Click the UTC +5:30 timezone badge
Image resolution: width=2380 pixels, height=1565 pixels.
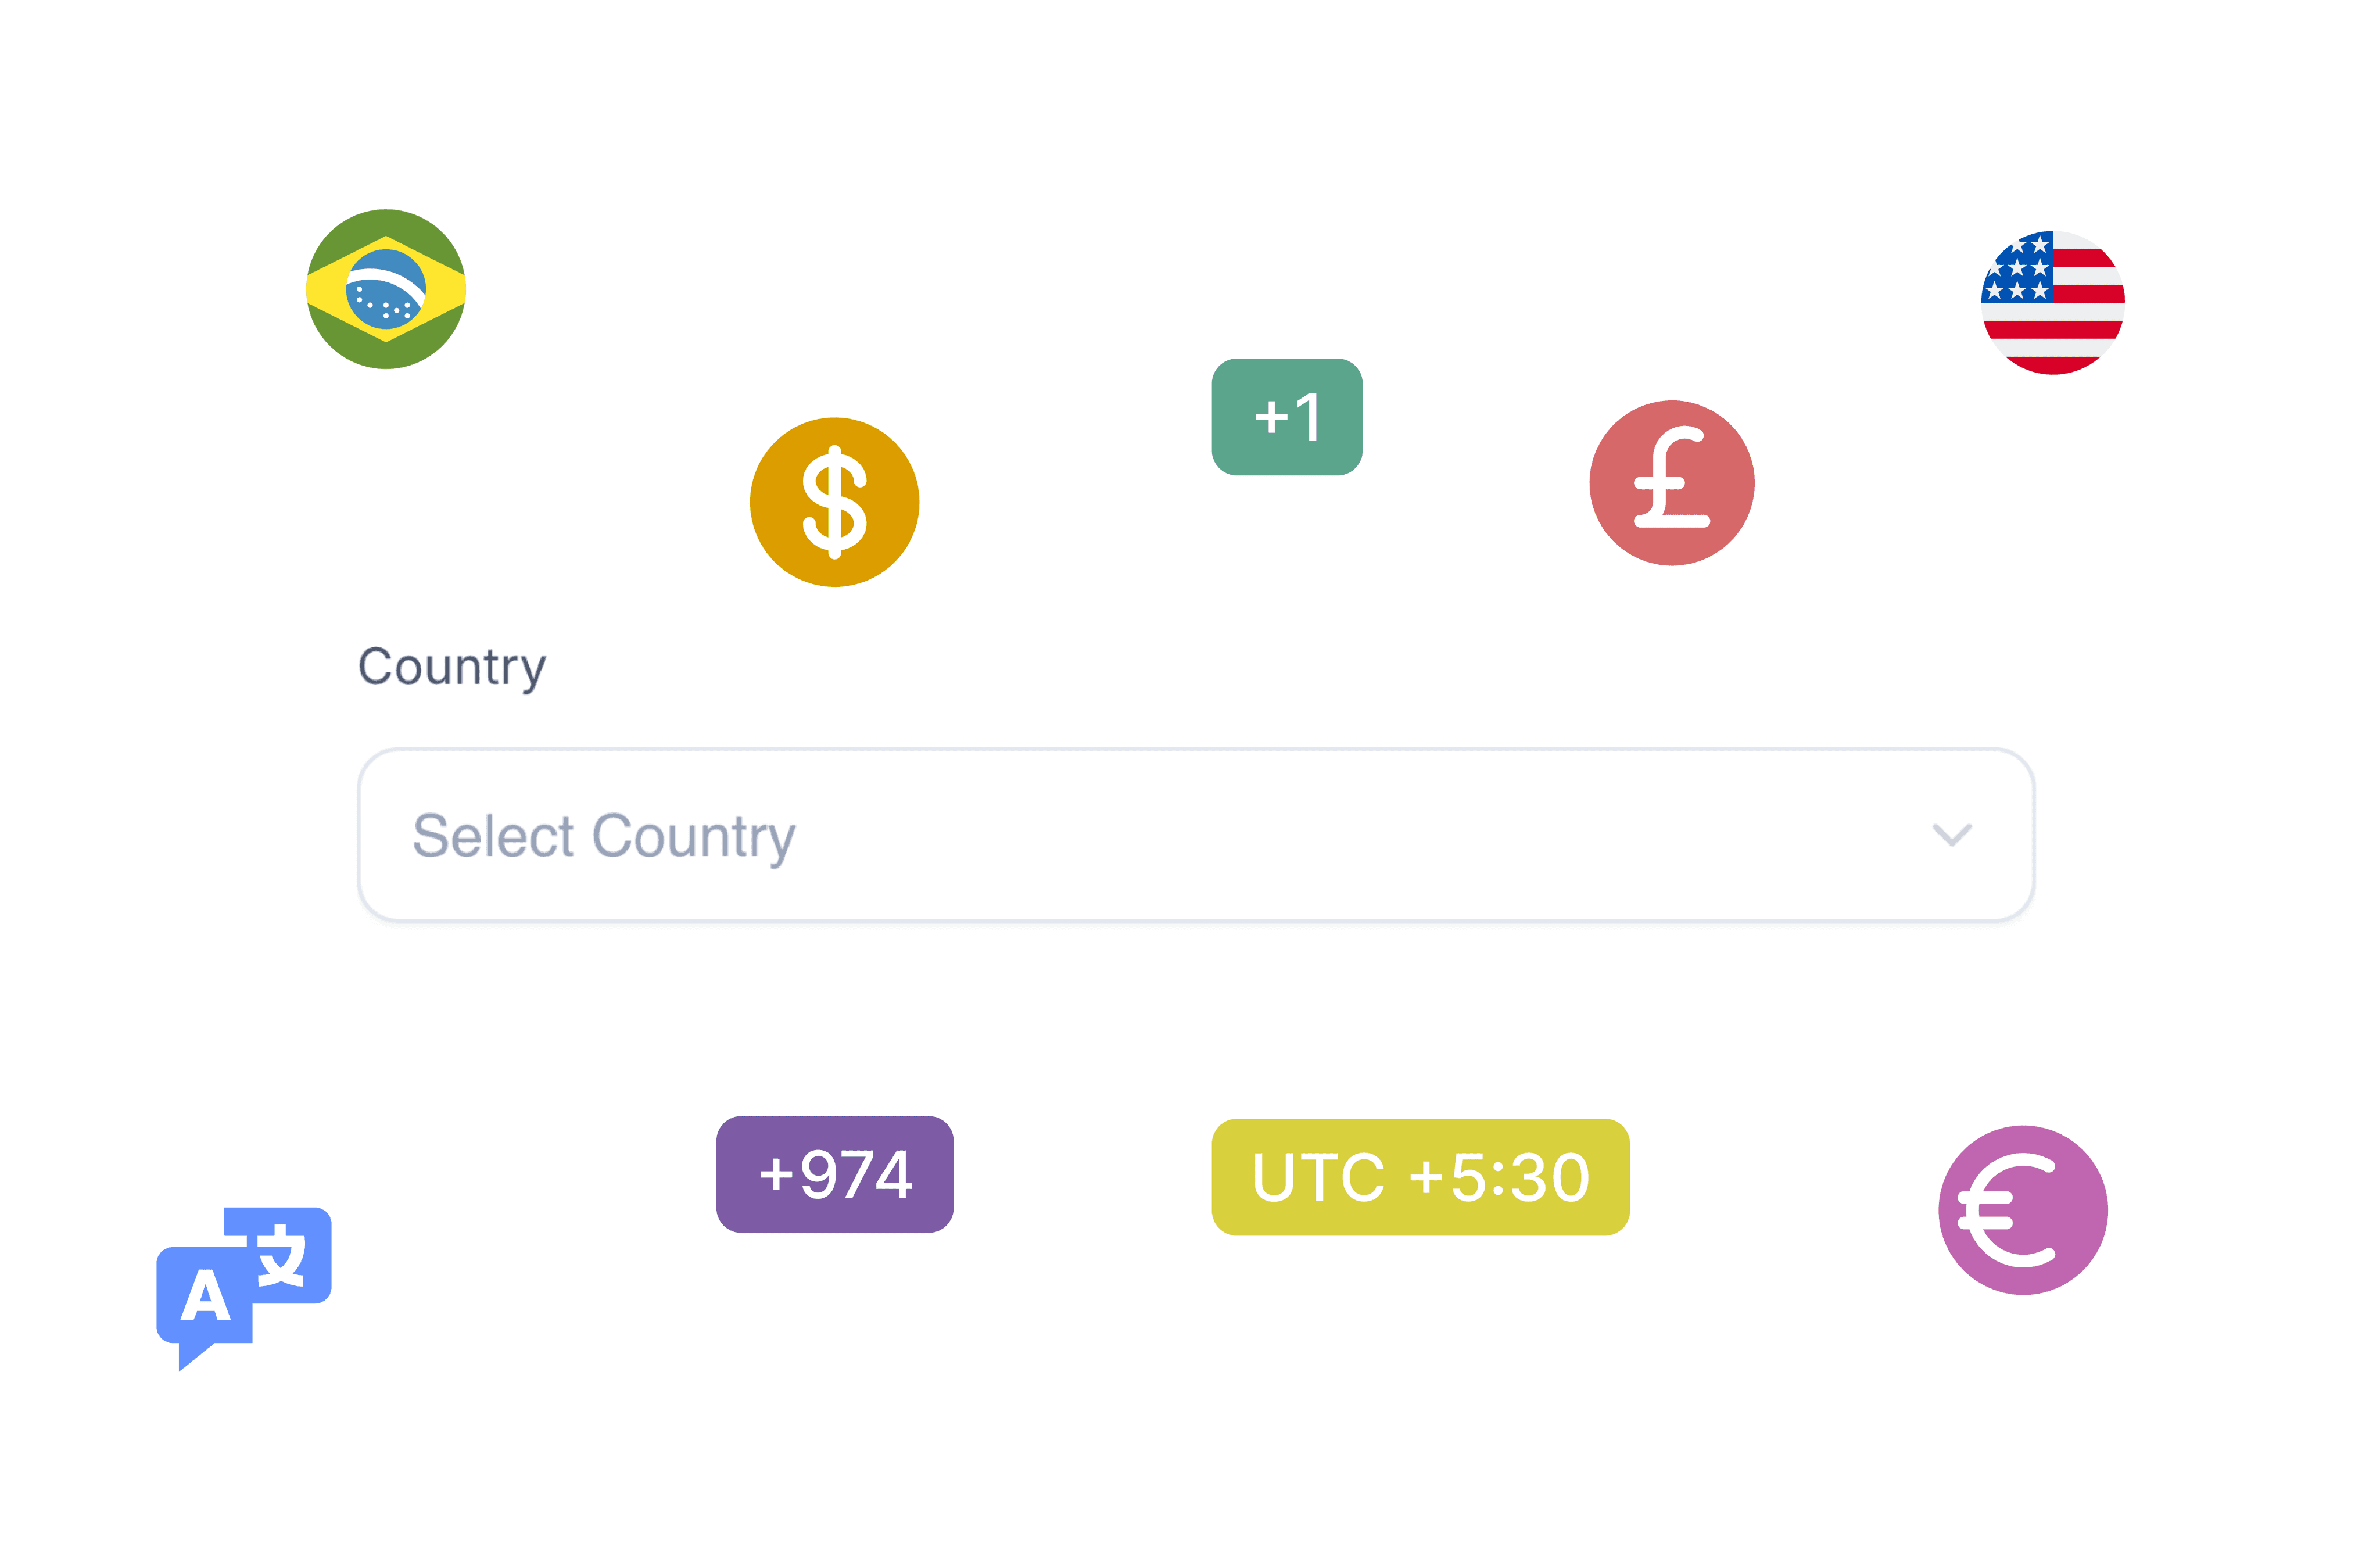[x=1419, y=1178]
